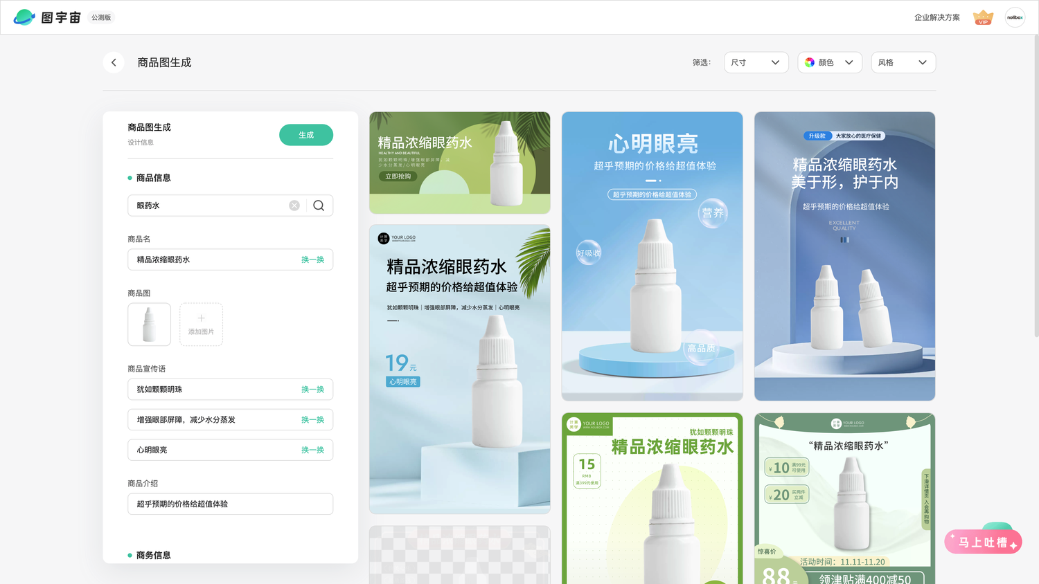Image resolution: width=1039 pixels, height=584 pixels.
Task: Click the 商品信息 section heading
Action: click(x=153, y=178)
